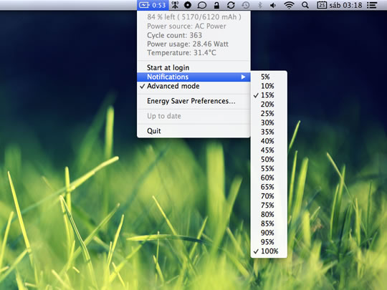Viewport: 387px width, 290px height.
Task: Toggle Start at login option
Action: point(193,67)
